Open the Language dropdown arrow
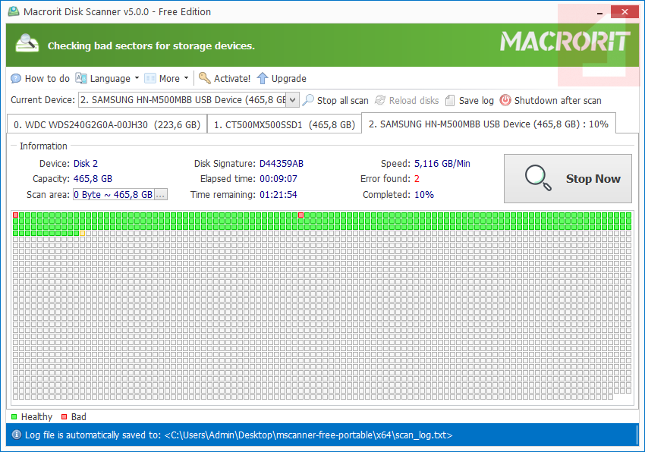Viewport: 645px width, 452px height. point(137,77)
